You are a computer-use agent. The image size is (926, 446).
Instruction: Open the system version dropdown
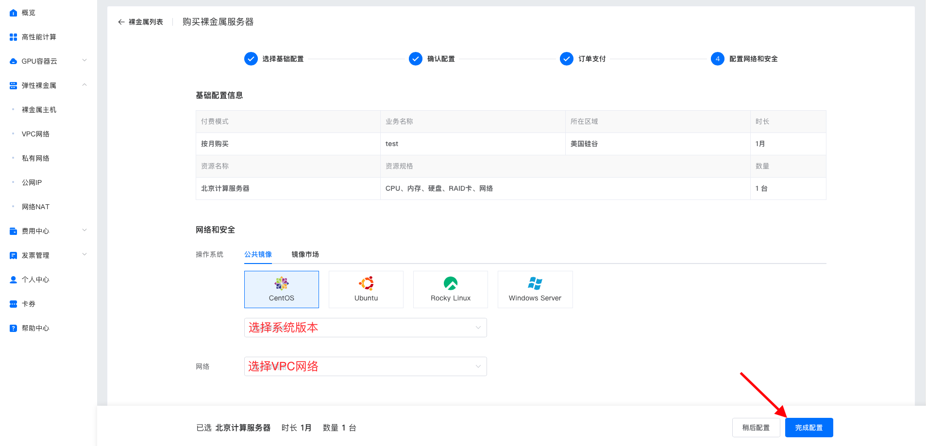click(x=365, y=328)
